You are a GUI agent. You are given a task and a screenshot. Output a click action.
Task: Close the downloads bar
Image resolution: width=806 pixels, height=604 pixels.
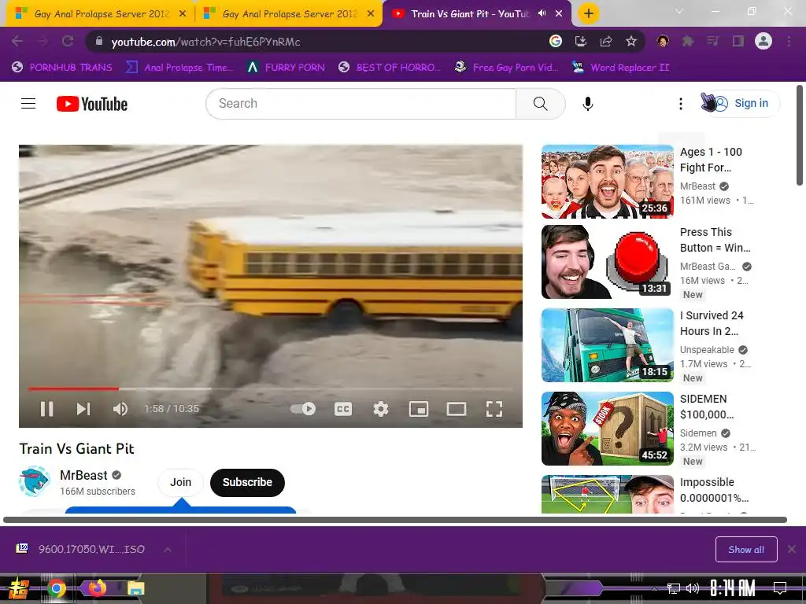792,550
